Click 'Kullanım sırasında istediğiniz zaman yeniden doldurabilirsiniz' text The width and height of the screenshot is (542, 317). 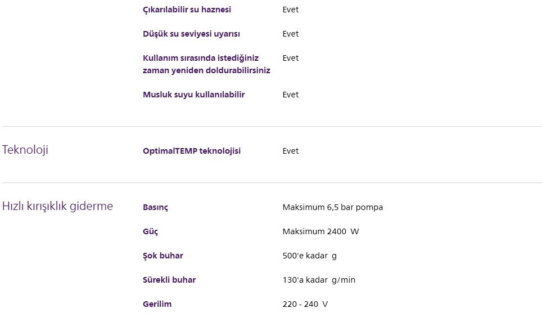tap(206, 64)
